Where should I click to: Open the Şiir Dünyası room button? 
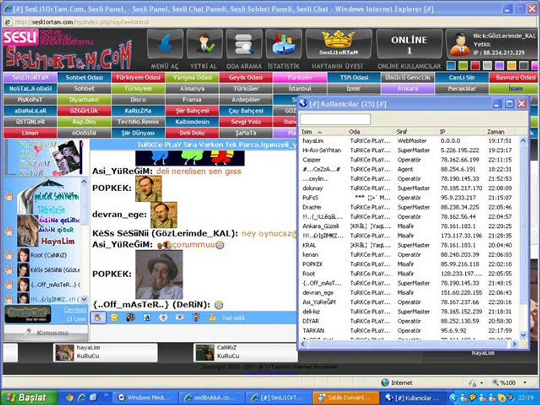point(138,133)
